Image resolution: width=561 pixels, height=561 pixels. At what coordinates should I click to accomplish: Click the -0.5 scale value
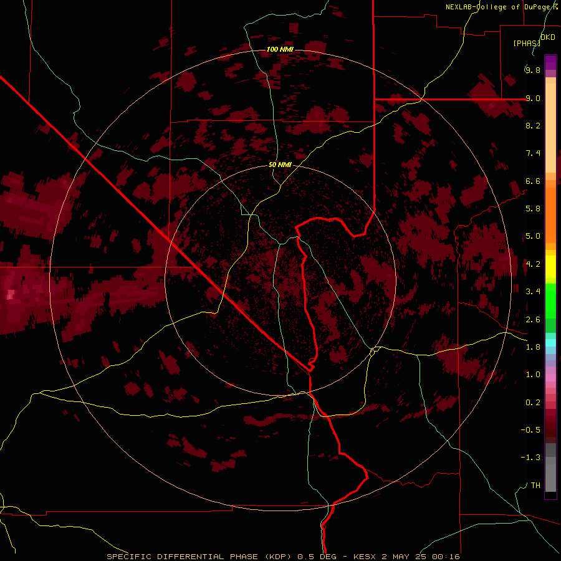530,430
